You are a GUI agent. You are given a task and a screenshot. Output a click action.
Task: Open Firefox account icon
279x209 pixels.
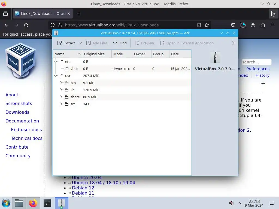click(x=253, y=25)
